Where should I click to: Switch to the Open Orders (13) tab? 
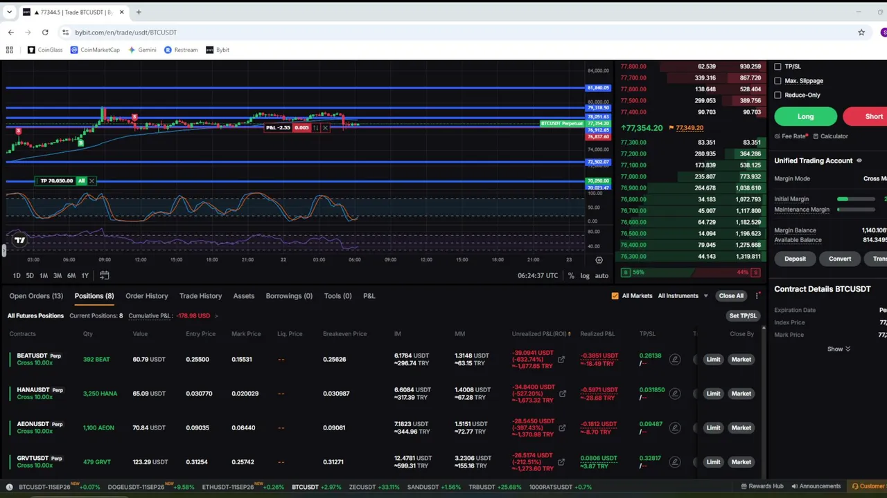pos(36,296)
